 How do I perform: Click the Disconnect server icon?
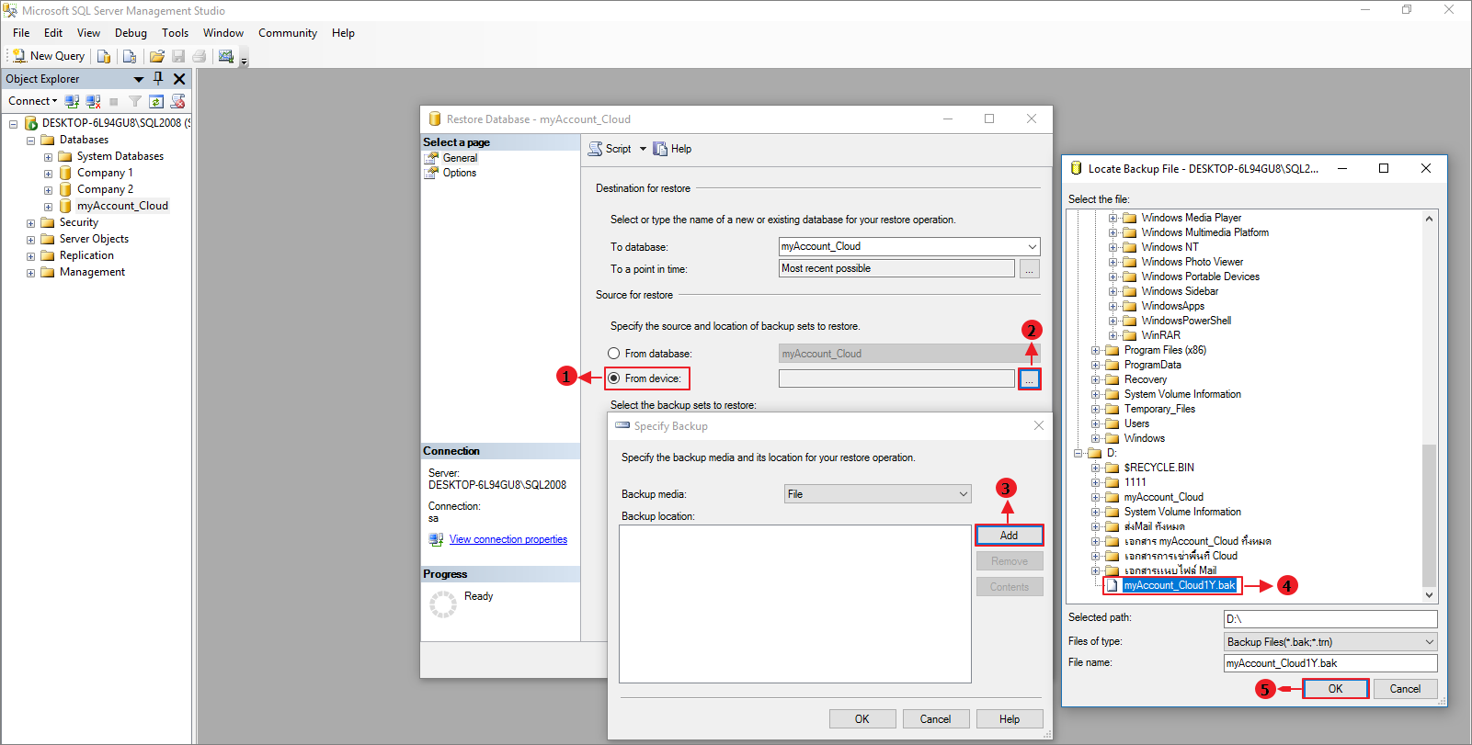pyautogui.click(x=93, y=101)
